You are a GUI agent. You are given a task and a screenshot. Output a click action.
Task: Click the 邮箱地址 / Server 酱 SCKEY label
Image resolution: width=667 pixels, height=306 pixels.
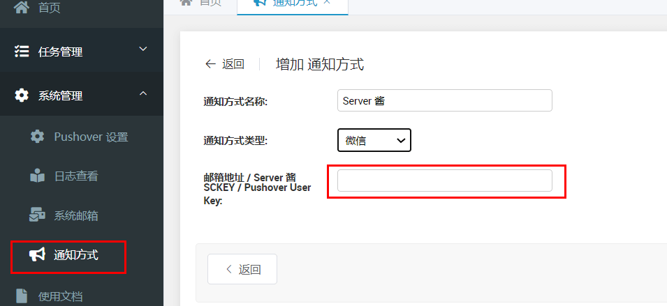[257, 189]
